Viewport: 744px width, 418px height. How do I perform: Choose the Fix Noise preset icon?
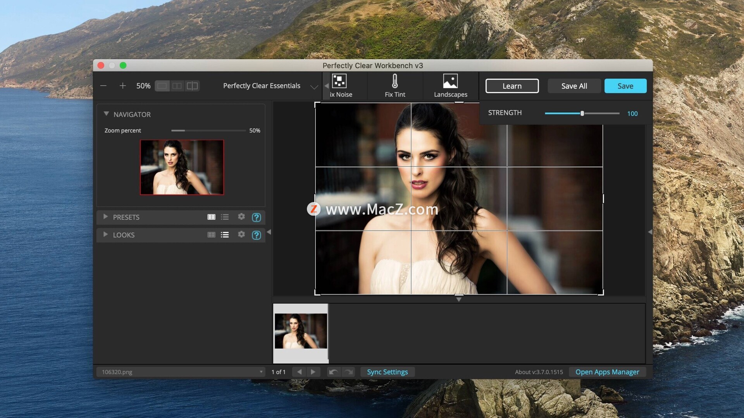coord(340,86)
